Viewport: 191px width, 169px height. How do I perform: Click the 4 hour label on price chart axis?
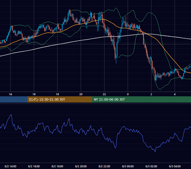(175, 94)
